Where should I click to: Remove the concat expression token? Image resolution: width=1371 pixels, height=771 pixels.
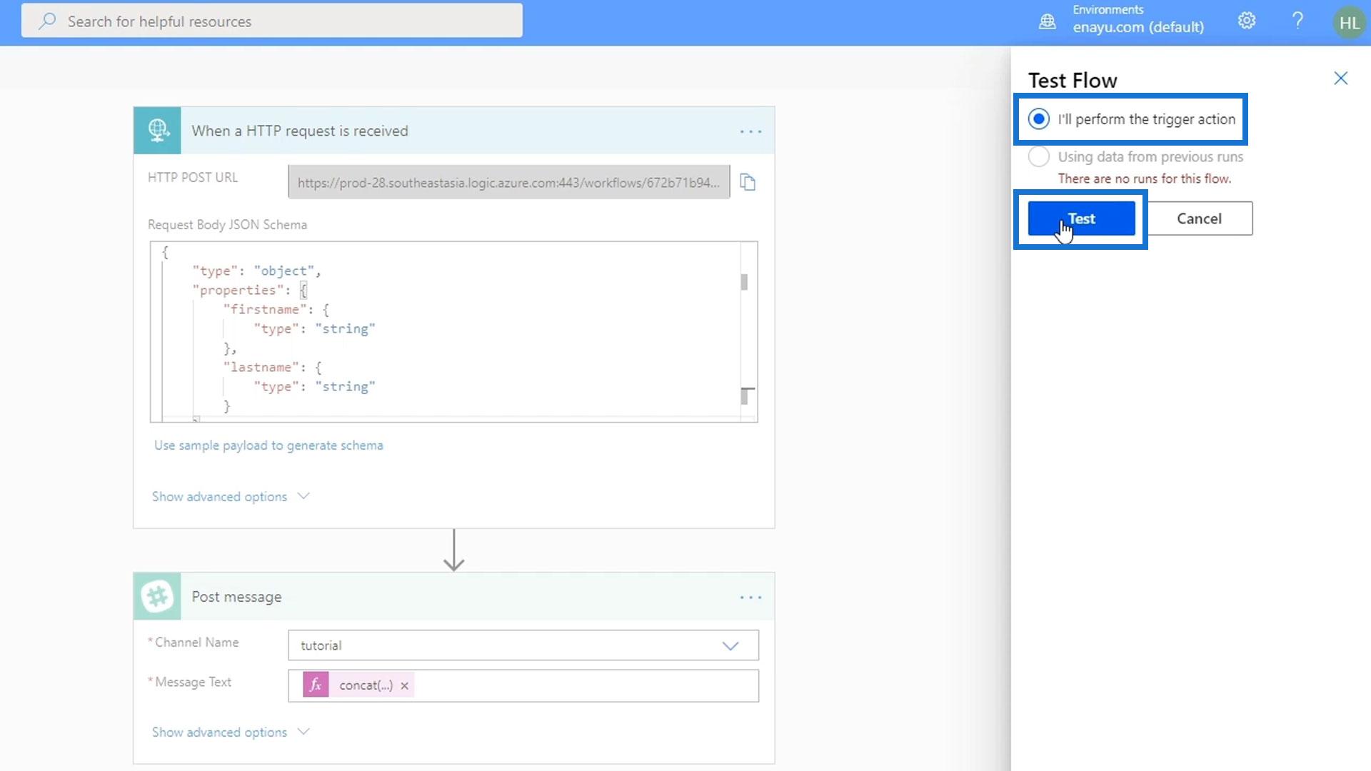pyautogui.click(x=405, y=686)
